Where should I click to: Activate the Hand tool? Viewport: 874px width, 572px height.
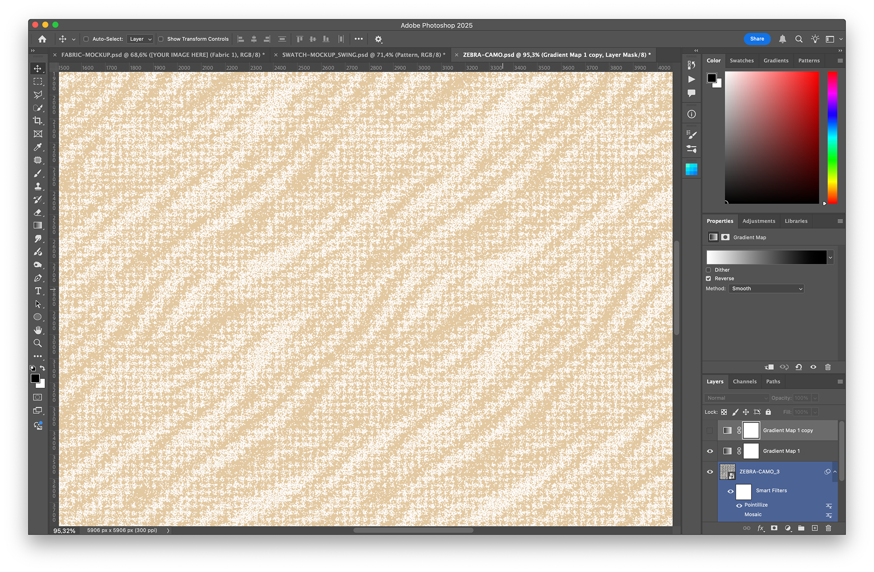click(x=38, y=330)
